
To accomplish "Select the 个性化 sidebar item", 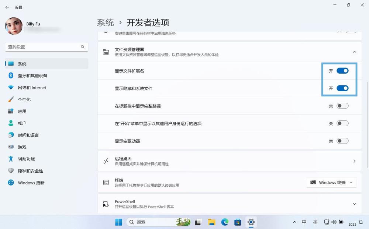I will [24, 99].
